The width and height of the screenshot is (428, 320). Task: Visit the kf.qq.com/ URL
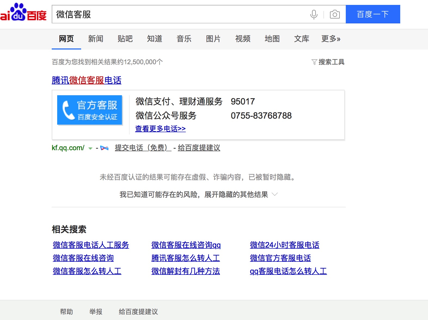point(68,148)
